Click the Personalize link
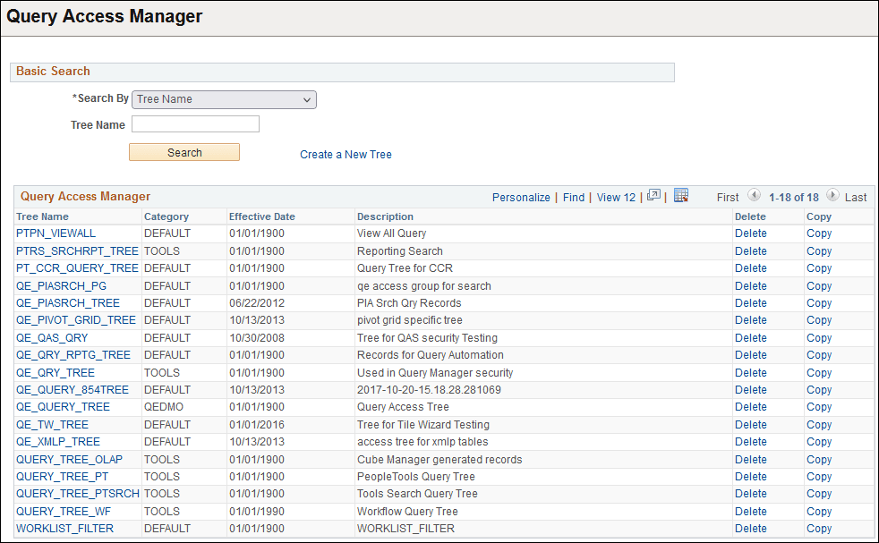879x543 pixels. point(521,197)
